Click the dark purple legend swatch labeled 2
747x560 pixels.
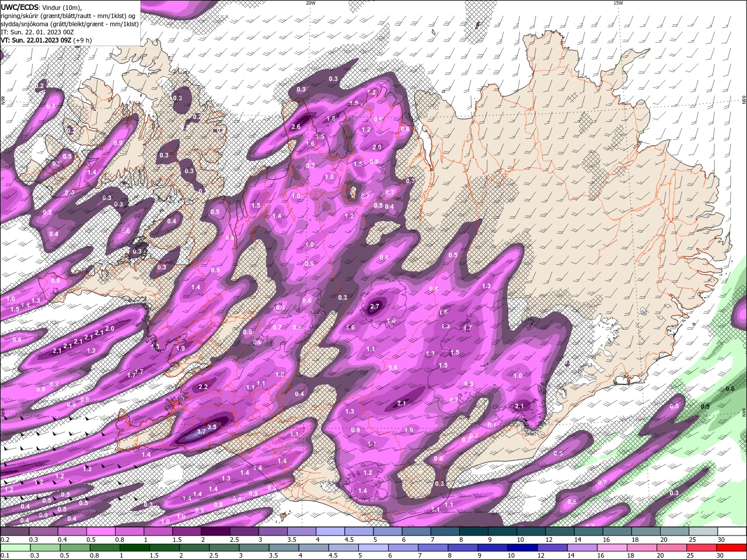click(215, 531)
